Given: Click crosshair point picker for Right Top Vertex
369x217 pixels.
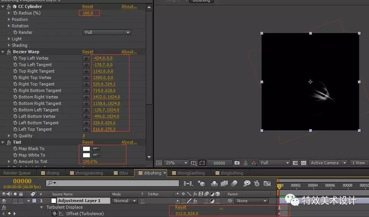Looking at the screenshot, I should tap(86, 78).
